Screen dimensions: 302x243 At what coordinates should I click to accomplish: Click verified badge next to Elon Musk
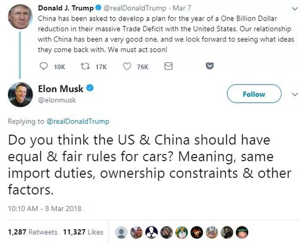(x=91, y=88)
